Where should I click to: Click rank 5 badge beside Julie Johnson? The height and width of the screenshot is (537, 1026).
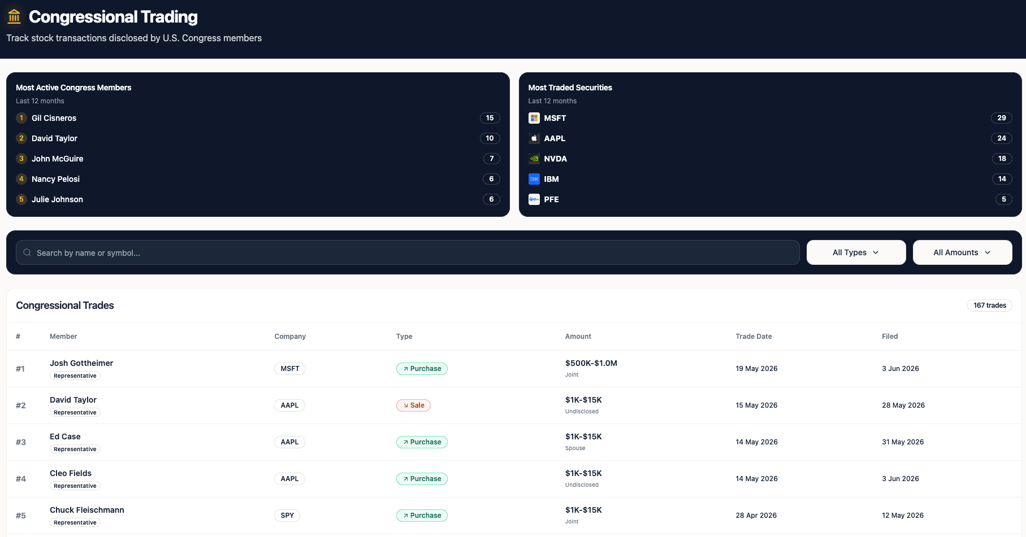point(21,199)
